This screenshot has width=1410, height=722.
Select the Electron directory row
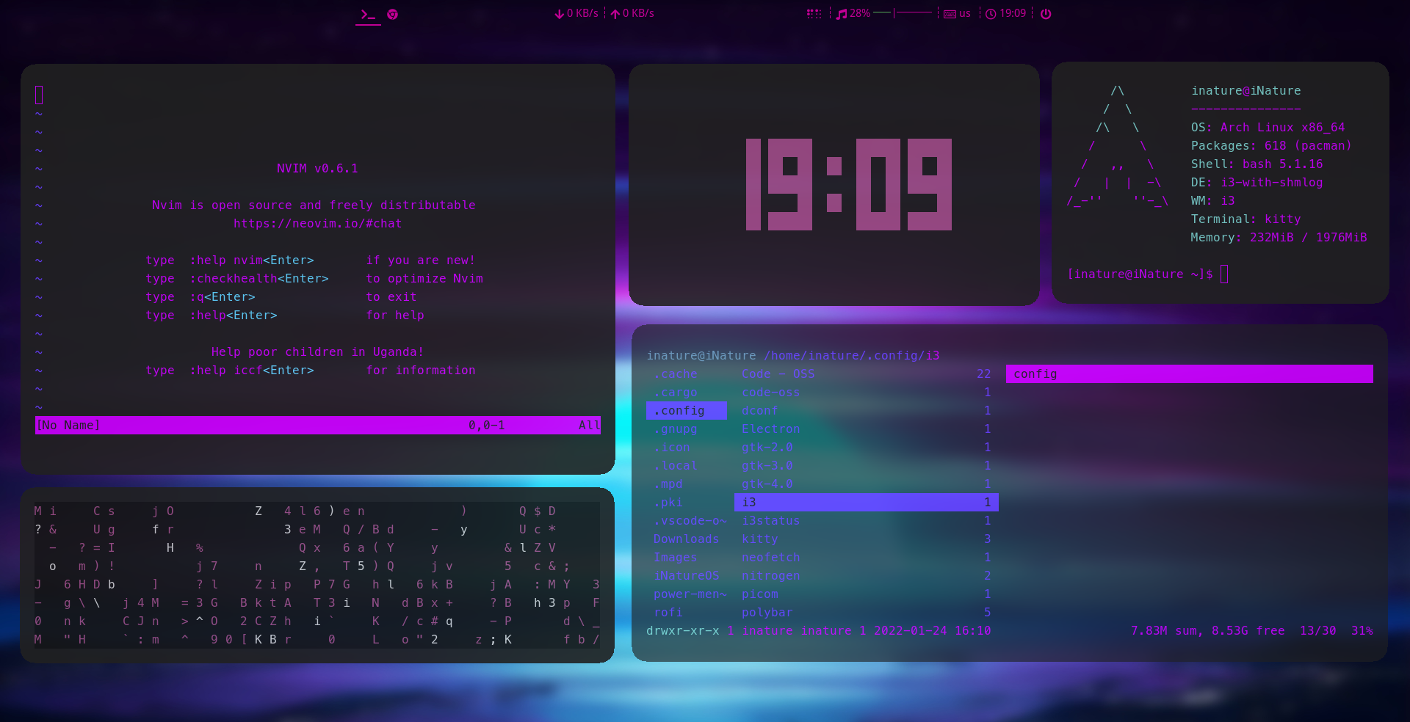[867, 429]
